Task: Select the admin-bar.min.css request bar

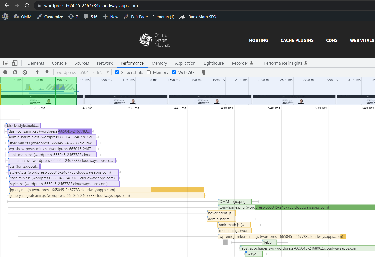Action: pos(52,137)
